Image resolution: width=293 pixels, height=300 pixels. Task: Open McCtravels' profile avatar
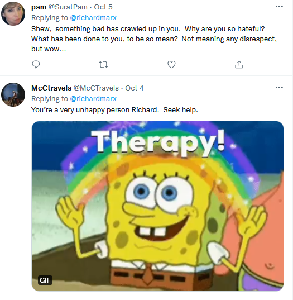(x=13, y=95)
